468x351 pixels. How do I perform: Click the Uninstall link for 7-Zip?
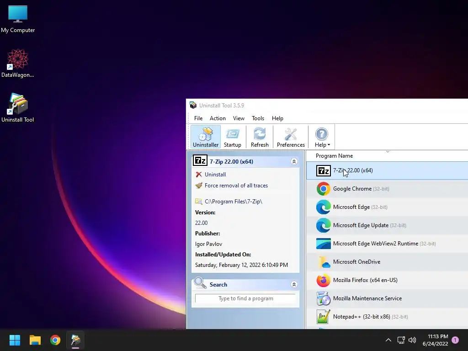(x=215, y=175)
